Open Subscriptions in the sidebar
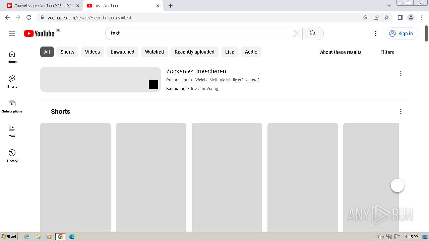429x241 pixels. (12, 106)
